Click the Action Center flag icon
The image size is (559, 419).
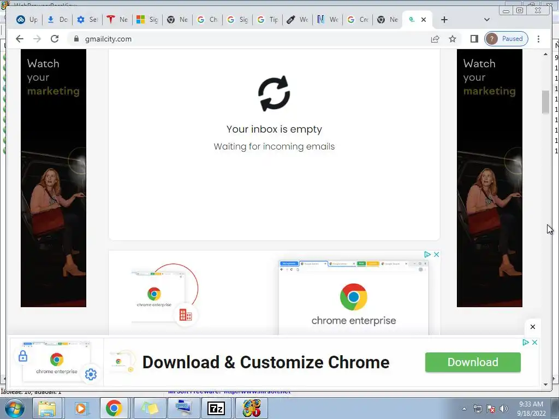point(491,409)
